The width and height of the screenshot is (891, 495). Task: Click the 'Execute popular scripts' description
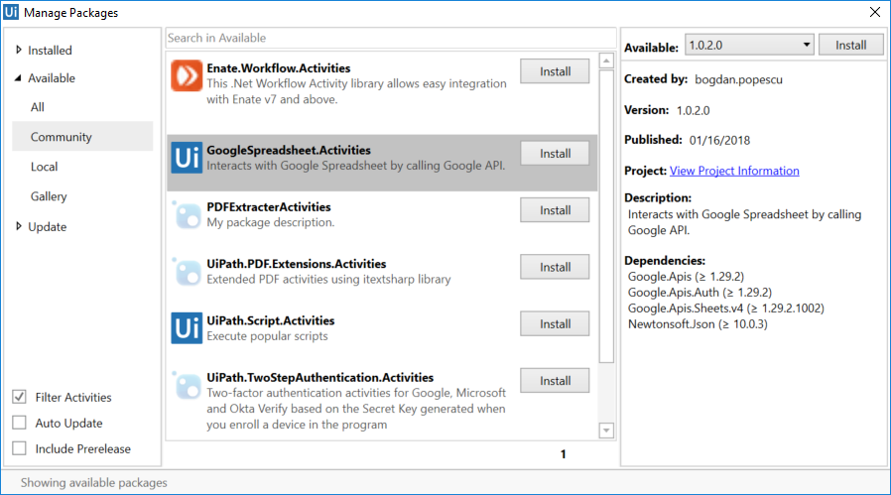(x=267, y=336)
